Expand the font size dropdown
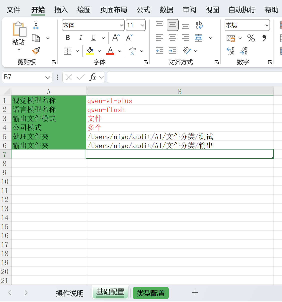Image resolution: width=282 pixels, height=302 pixels. tap(142, 25)
